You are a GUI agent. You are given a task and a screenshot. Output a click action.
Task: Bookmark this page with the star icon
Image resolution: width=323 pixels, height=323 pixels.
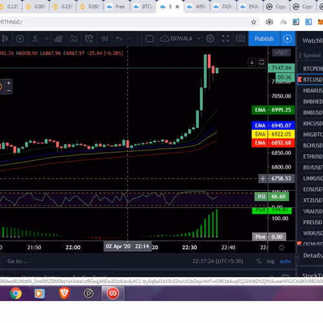point(254,22)
